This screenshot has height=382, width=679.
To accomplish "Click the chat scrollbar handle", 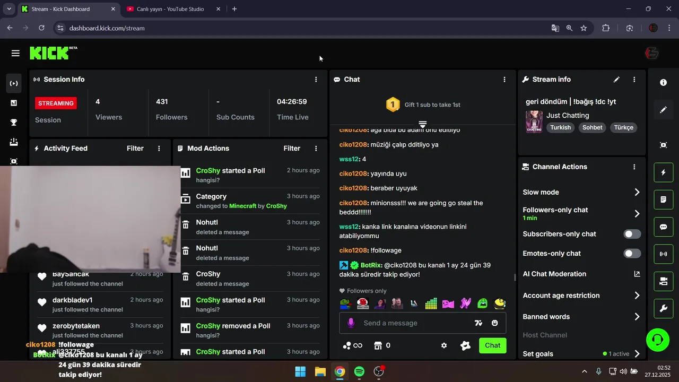I will coord(515,277).
